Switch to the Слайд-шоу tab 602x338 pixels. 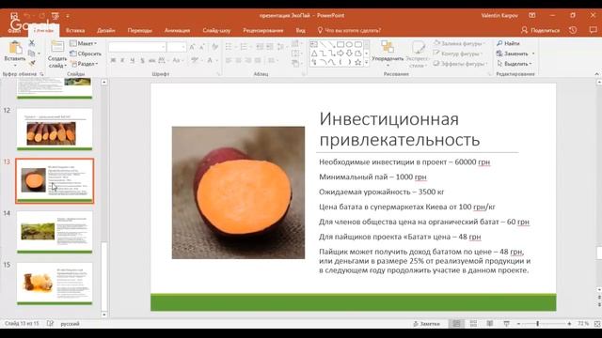(x=216, y=30)
